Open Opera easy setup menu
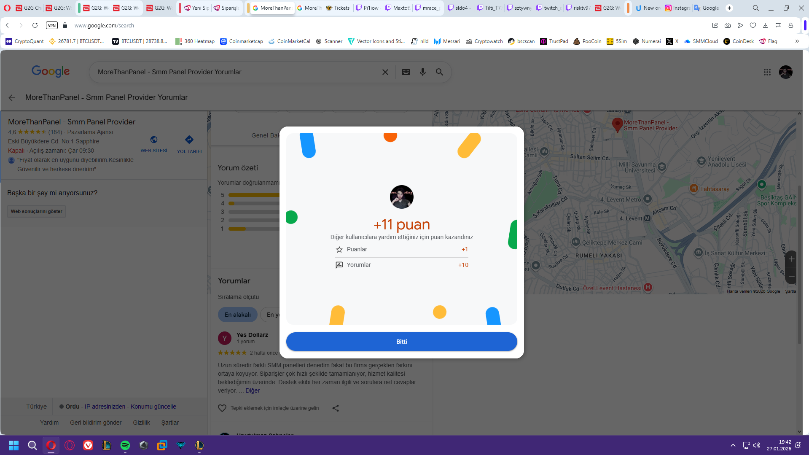 click(x=778, y=25)
